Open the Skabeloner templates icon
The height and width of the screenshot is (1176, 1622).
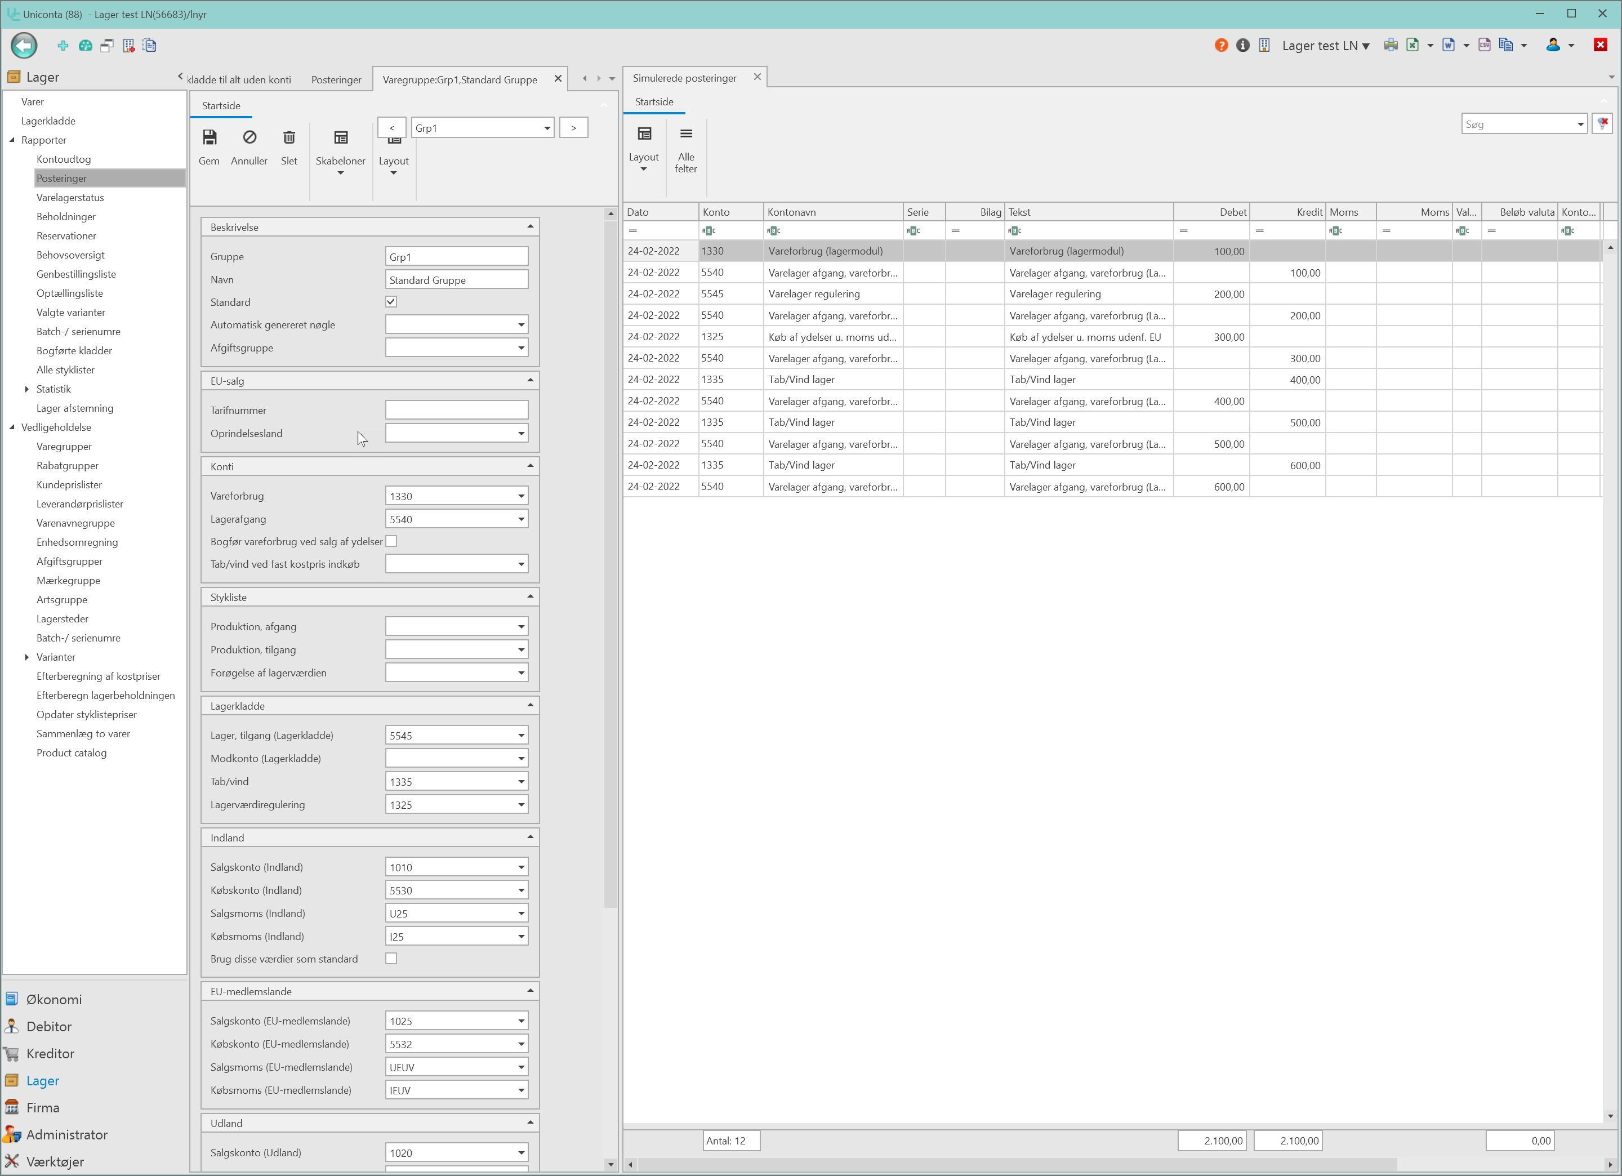pos(340,137)
